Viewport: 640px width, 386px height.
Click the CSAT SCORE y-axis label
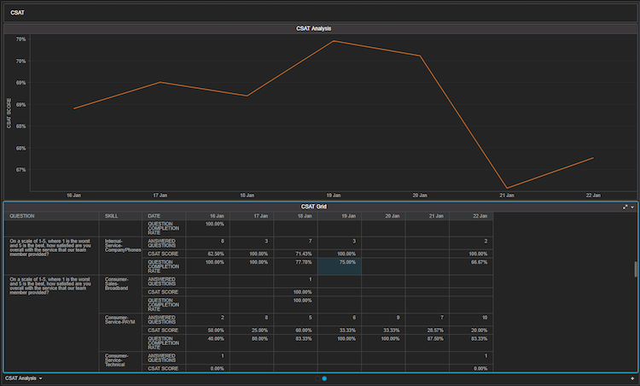click(x=9, y=113)
